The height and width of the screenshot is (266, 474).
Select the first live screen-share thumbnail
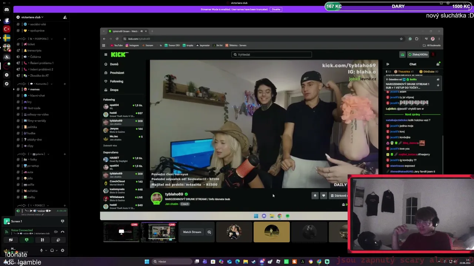pos(121,232)
